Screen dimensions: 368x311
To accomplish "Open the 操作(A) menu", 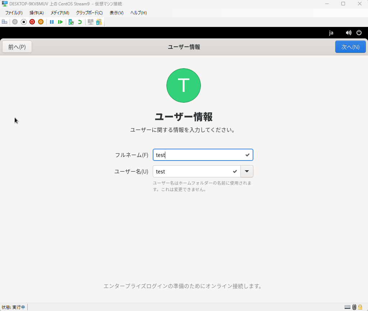I will tap(37, 13).
